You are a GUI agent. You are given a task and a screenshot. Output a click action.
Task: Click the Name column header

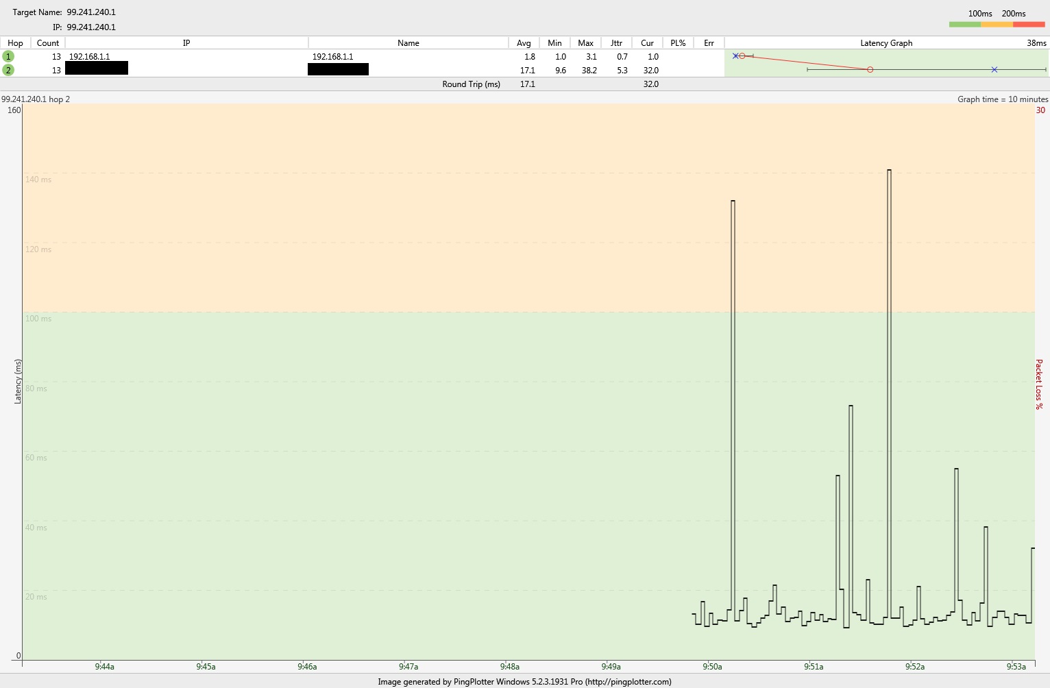[x=408, y=43]
